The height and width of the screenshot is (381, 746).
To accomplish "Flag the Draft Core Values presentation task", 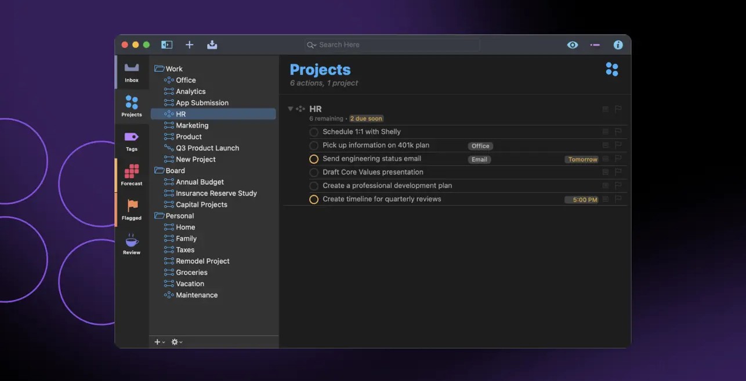I will tap(618, 172).
